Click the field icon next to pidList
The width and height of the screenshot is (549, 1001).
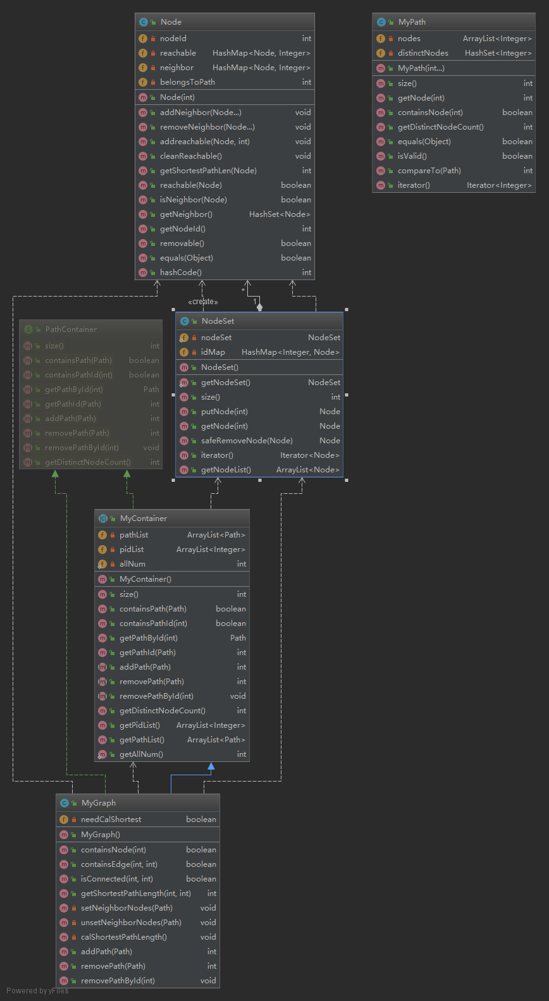[x=102, y=550]
